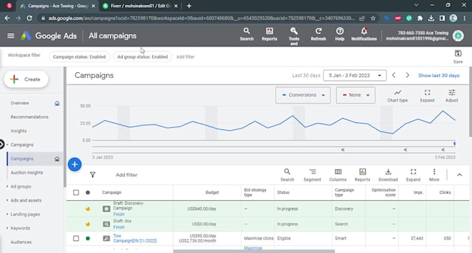Expand the chart view
The width and height of the screenshot is (472, 253).
(427, 96)
